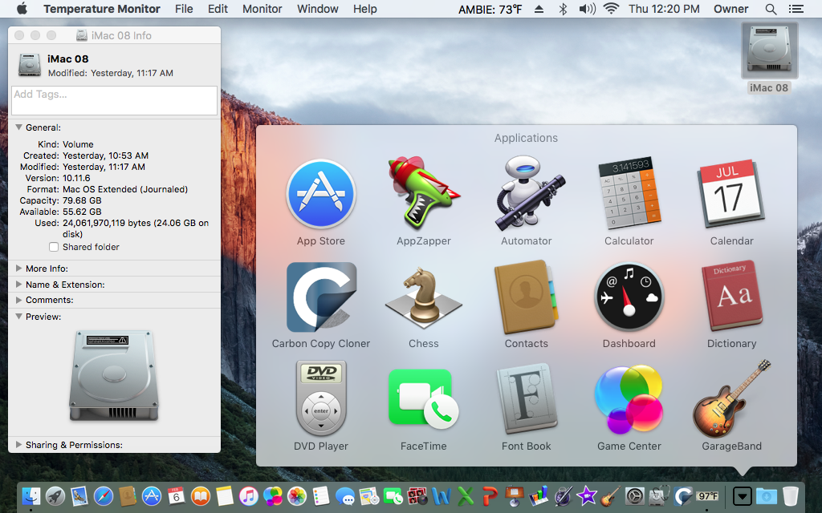Open the Help menu
Screen dimensions: 822x513
pyautogui.click(x=365, y=9)
